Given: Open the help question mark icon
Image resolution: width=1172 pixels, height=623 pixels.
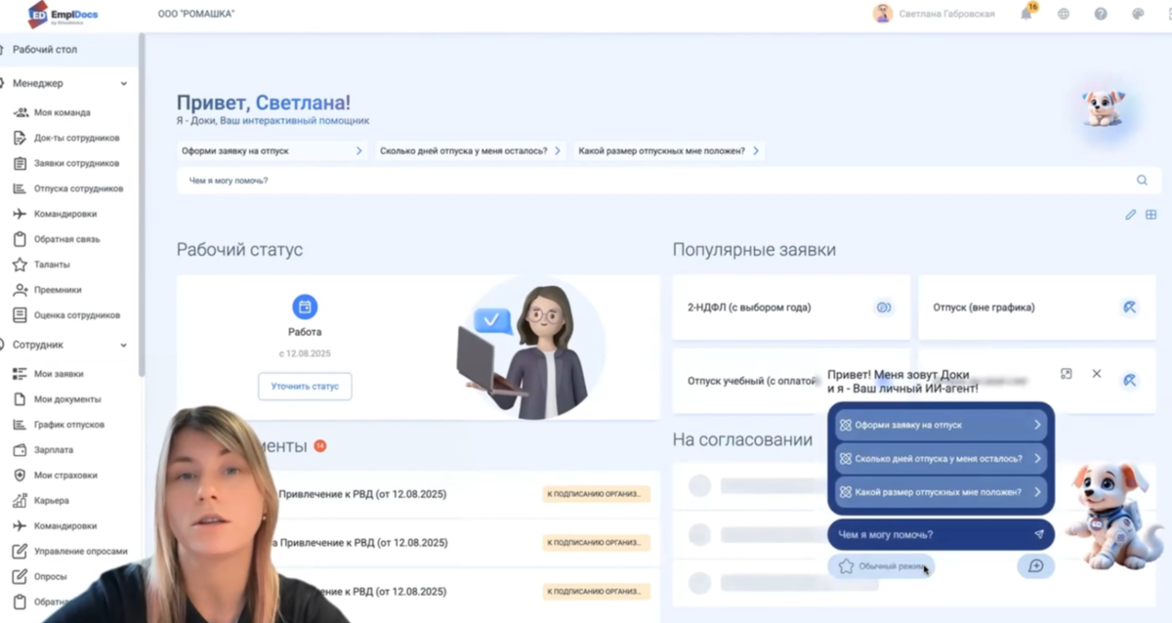Looking at the screenshot, I should [x=1101, y=15].
